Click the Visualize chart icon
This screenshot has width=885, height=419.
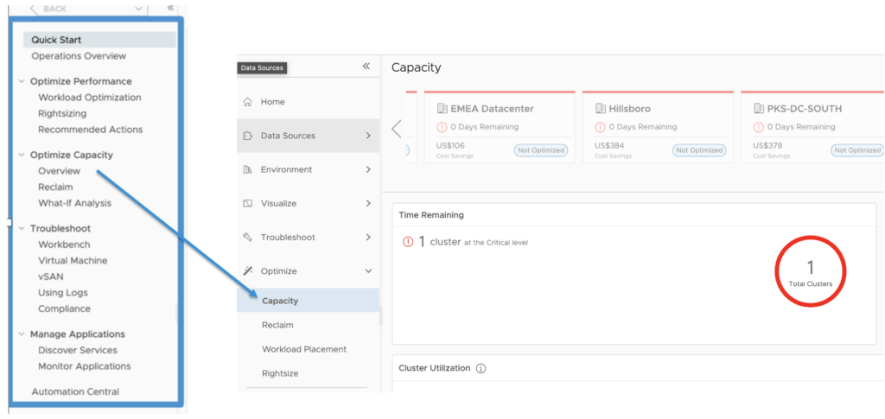(247, 204)
